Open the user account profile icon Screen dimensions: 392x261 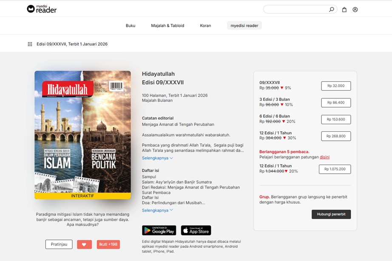pos(355,9)
